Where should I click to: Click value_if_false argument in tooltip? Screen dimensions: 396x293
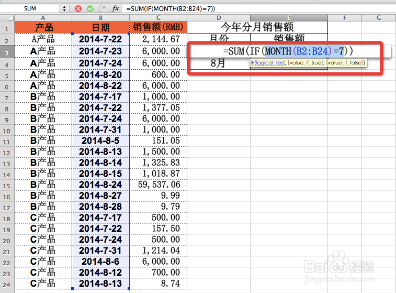coord(345,63)
